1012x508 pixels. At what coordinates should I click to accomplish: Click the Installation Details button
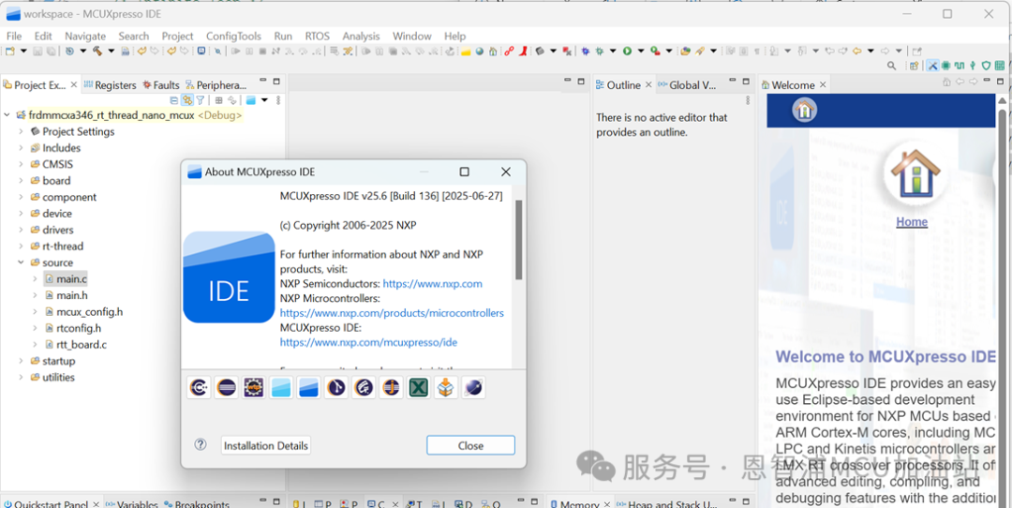tap(266, 445)
